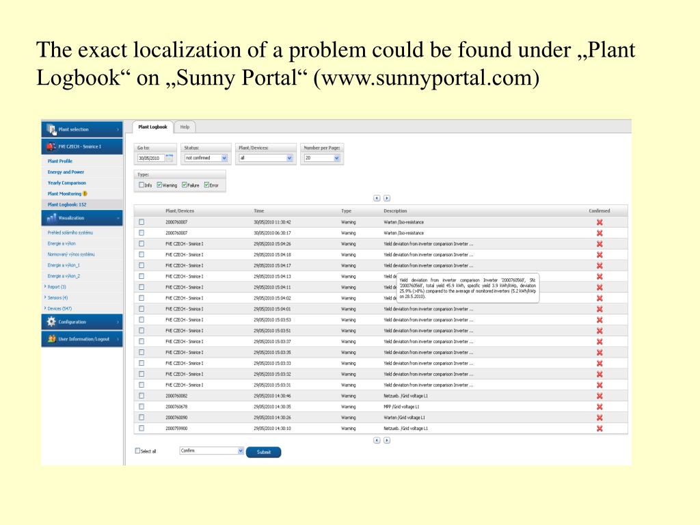Click the Description column header
This screenshot has height=525, width=700.
pyautogui.click(x=395, y=211)
